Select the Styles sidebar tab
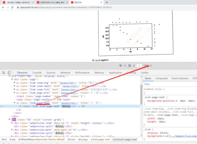 148,79
